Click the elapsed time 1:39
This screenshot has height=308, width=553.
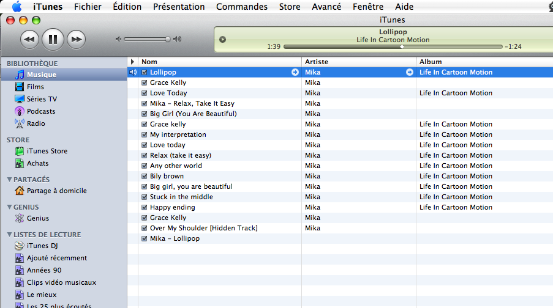(274, 46)
